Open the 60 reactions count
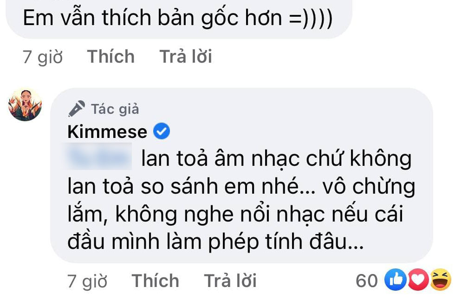468x300 pixels. [367, 280]
